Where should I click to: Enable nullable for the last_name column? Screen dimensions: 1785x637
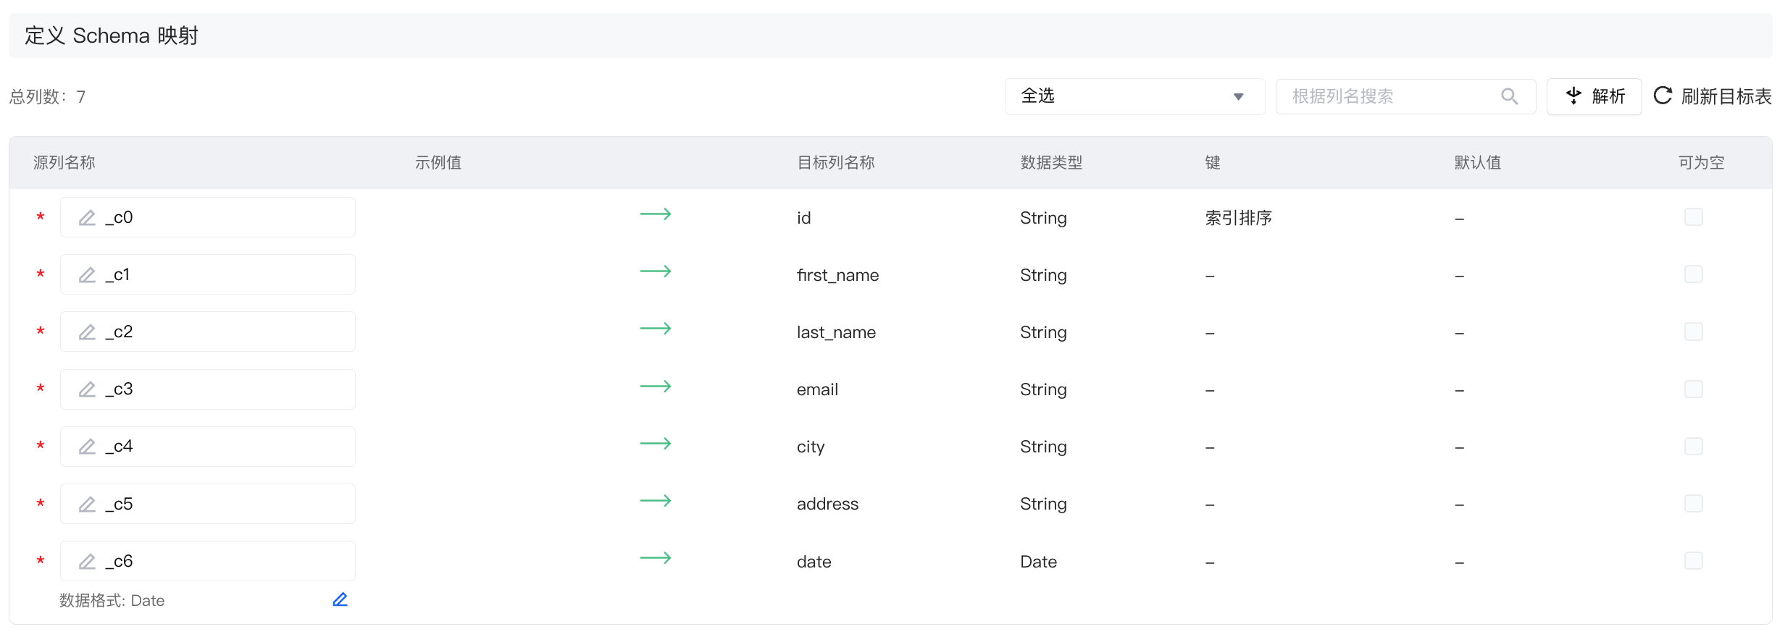click(x=1693, y=332)
